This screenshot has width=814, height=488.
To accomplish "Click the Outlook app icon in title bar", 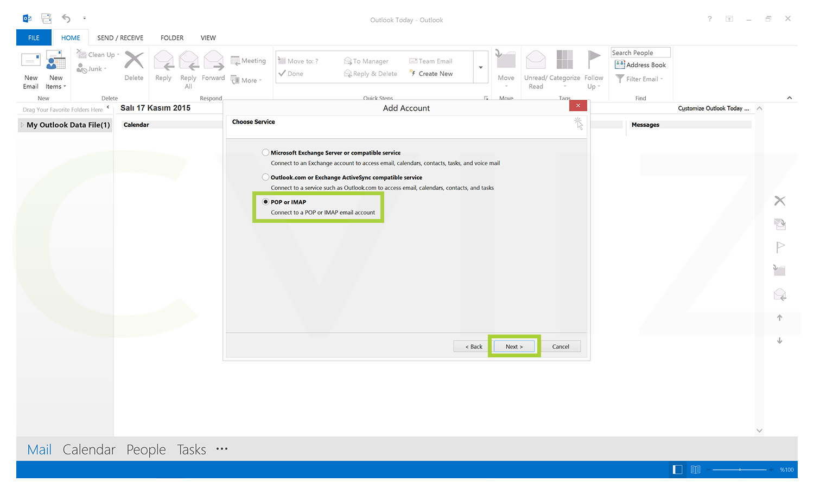I will tap(27, 18).
